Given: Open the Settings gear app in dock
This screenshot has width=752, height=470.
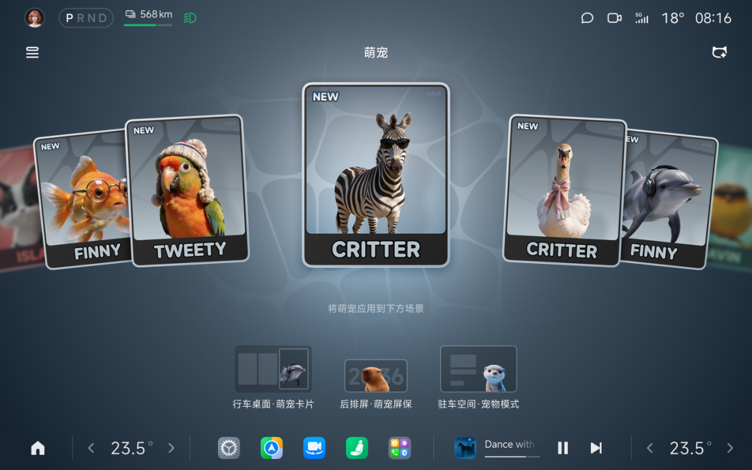Looking at the screenshot, I should pyautogui.click(x=228, y=448).
